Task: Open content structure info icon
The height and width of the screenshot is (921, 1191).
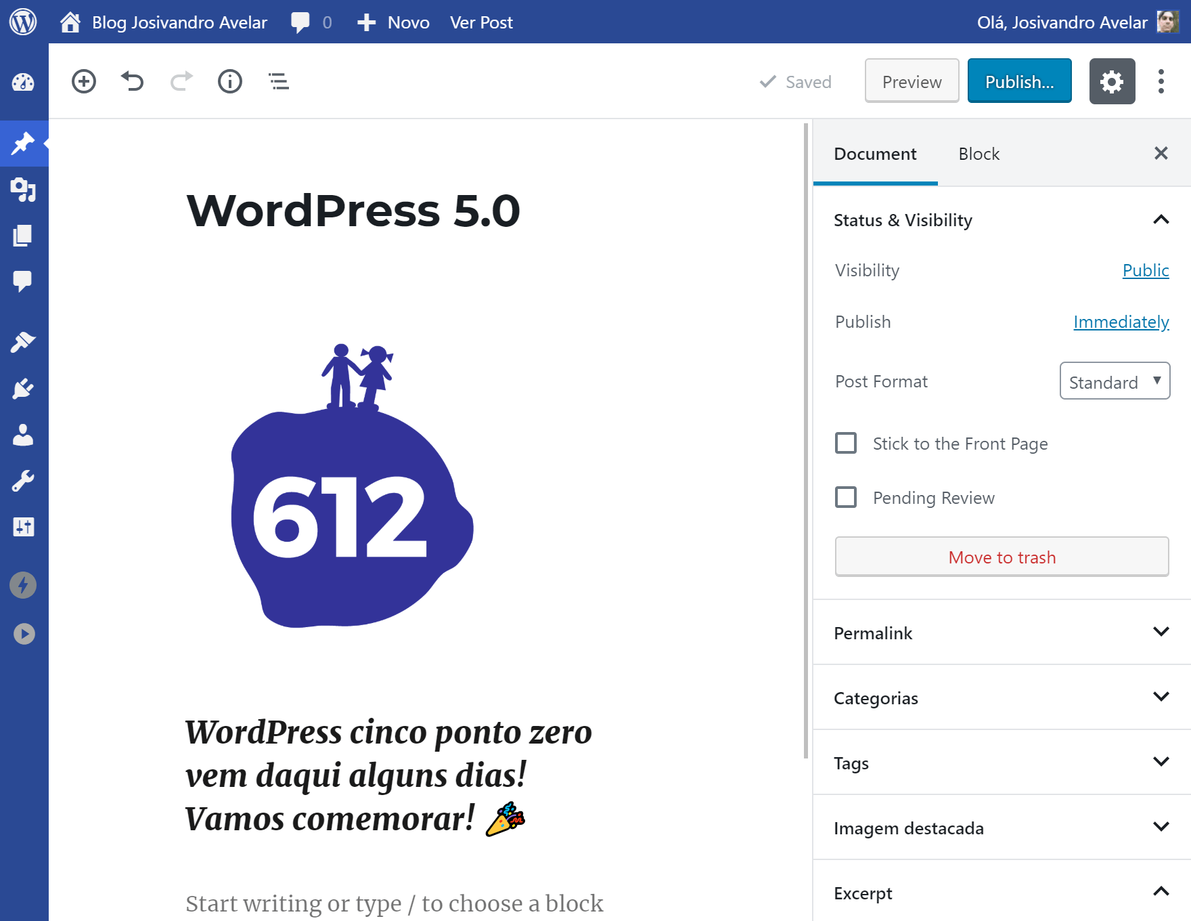Action: point(230,82)
